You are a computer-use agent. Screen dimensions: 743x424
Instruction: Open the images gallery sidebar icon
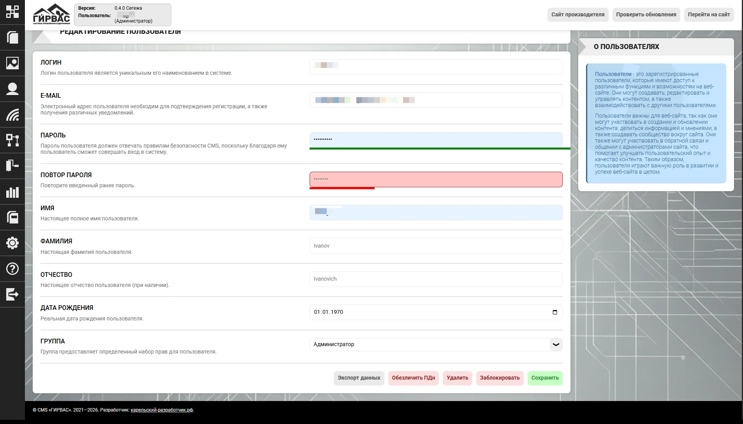click(12, 63)
